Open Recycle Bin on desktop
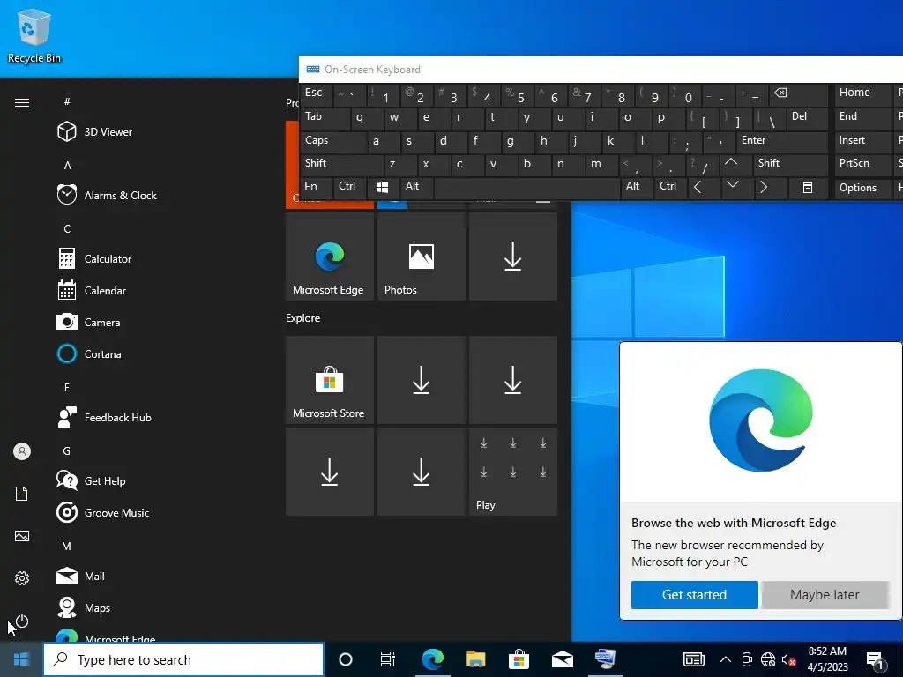This screenshot has height=677, width=903. coord(34,36)
